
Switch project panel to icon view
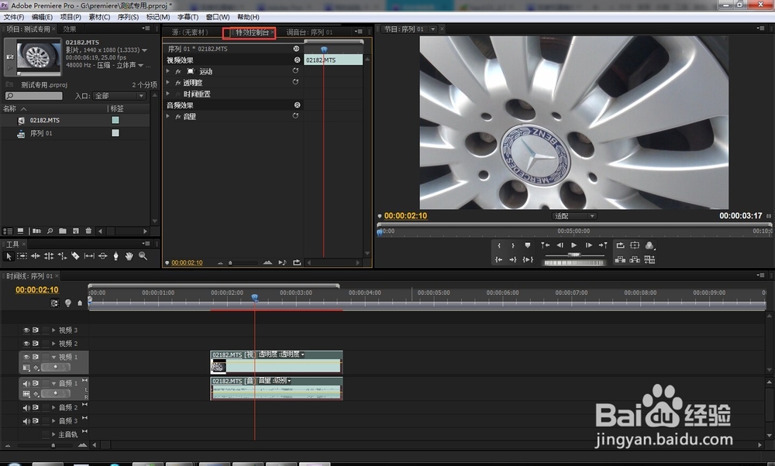coord(20,231)
